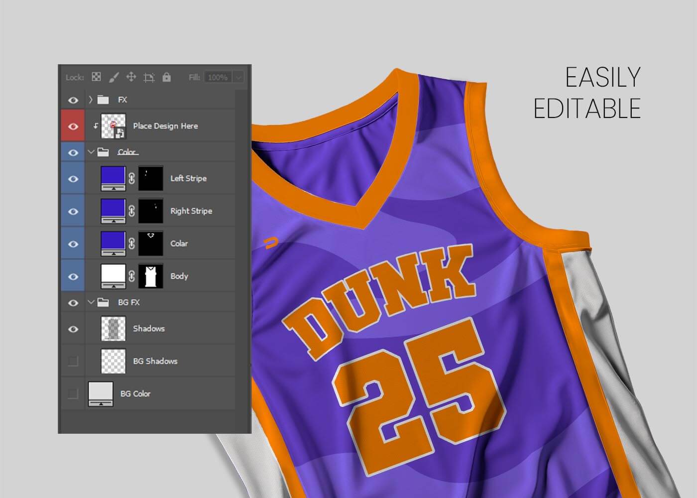Open the Fill percentage dropdown
Image resolution: width=697 pixels, height=498 pixels.
238,77
